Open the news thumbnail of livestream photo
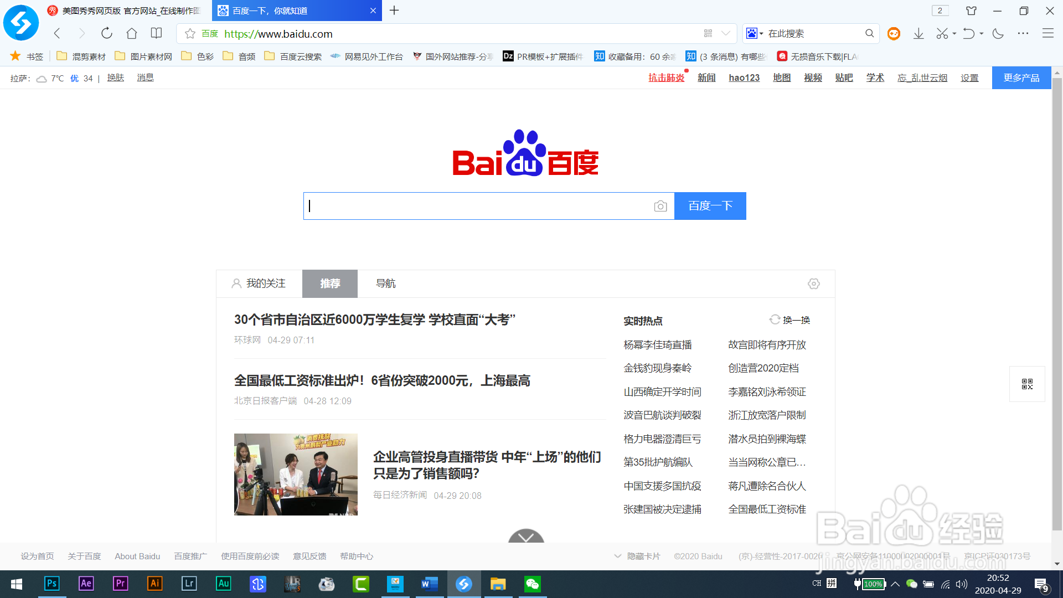This screenshot has width=1063, height=598. click(x=296, y=475)
